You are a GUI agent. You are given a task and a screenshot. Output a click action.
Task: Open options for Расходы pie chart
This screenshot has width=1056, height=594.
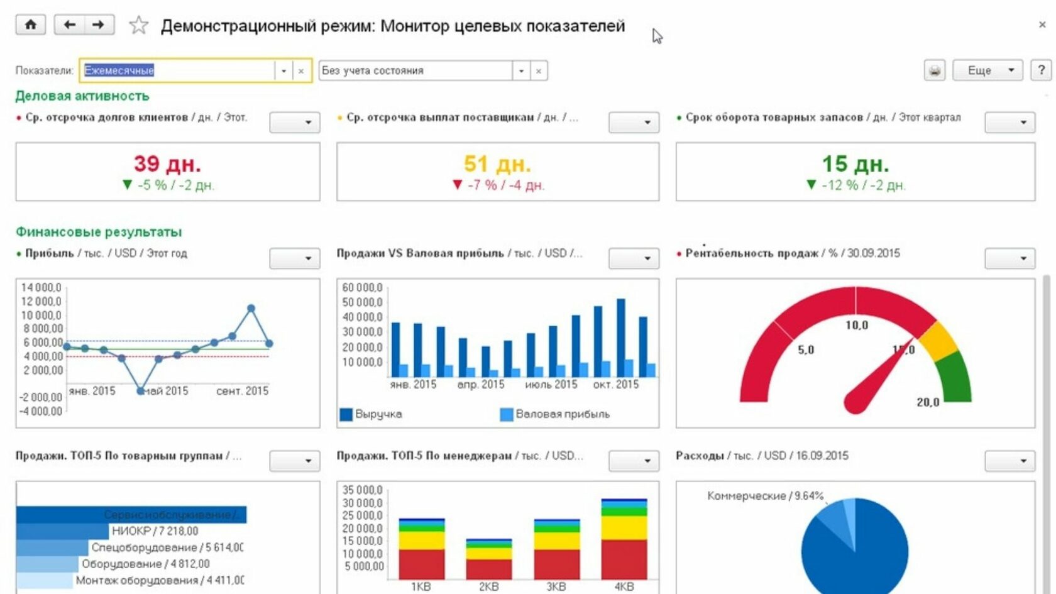[x=1009, y=461]
